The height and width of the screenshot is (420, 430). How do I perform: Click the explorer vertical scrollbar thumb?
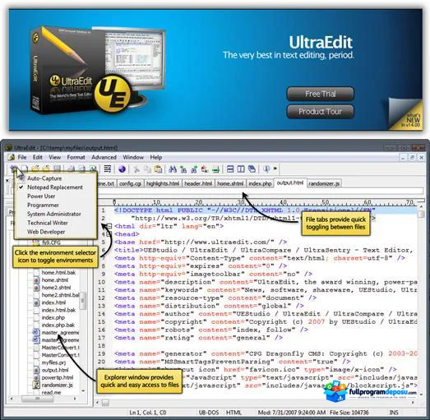[83, 300]
